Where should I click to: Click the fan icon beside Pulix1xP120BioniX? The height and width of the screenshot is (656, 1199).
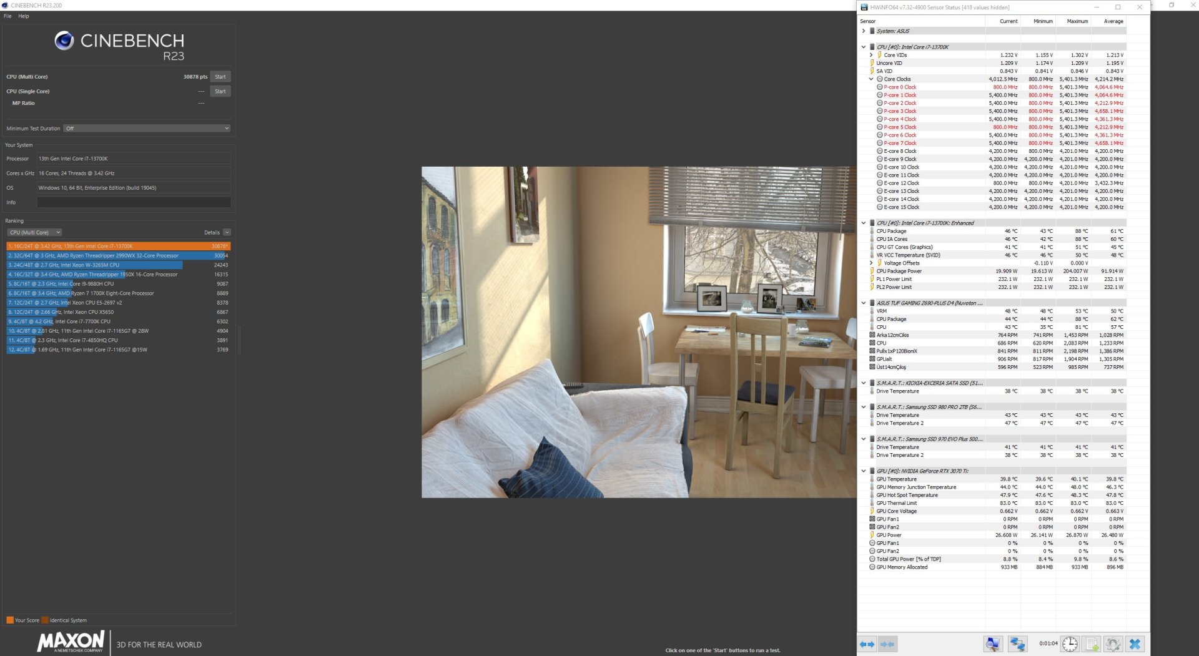[872, 351]
